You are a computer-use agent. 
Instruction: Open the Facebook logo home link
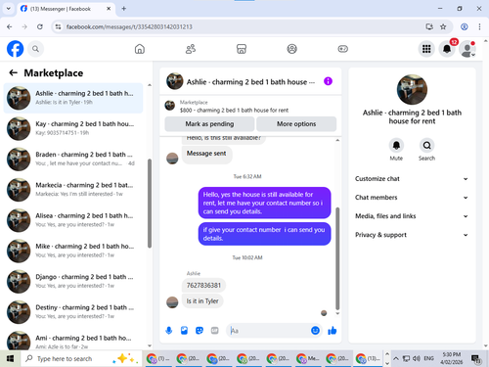coord(16,49)
